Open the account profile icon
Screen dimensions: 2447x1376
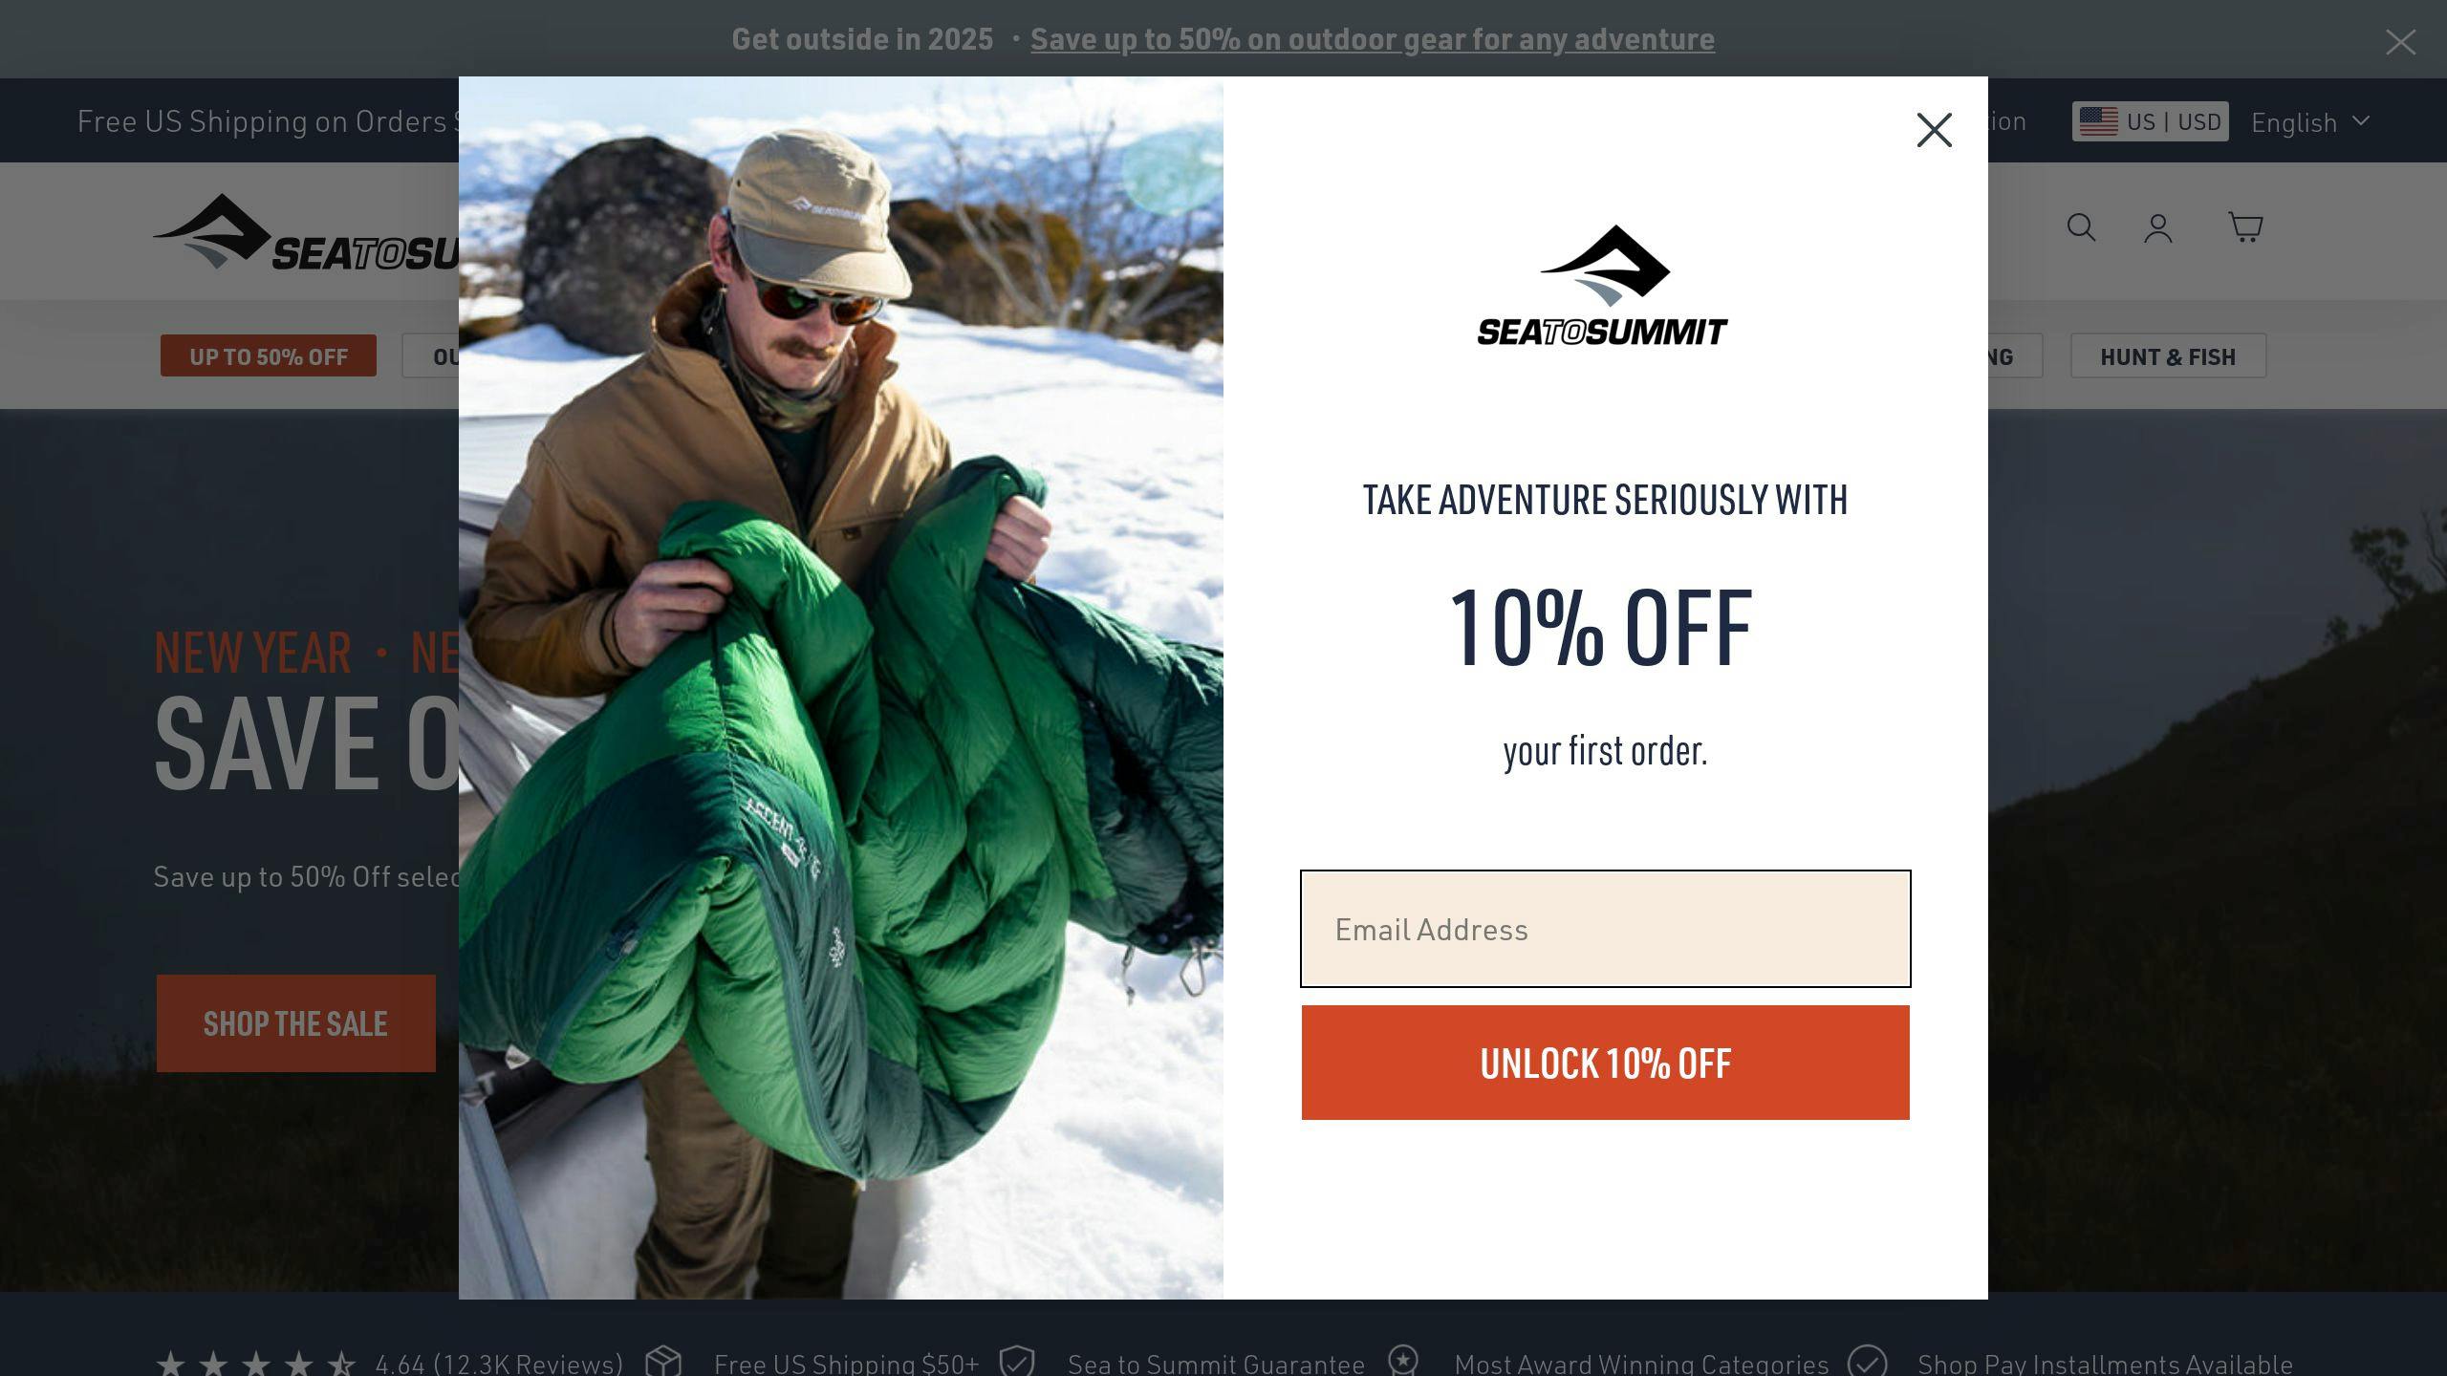click(x=2158, y=228)
